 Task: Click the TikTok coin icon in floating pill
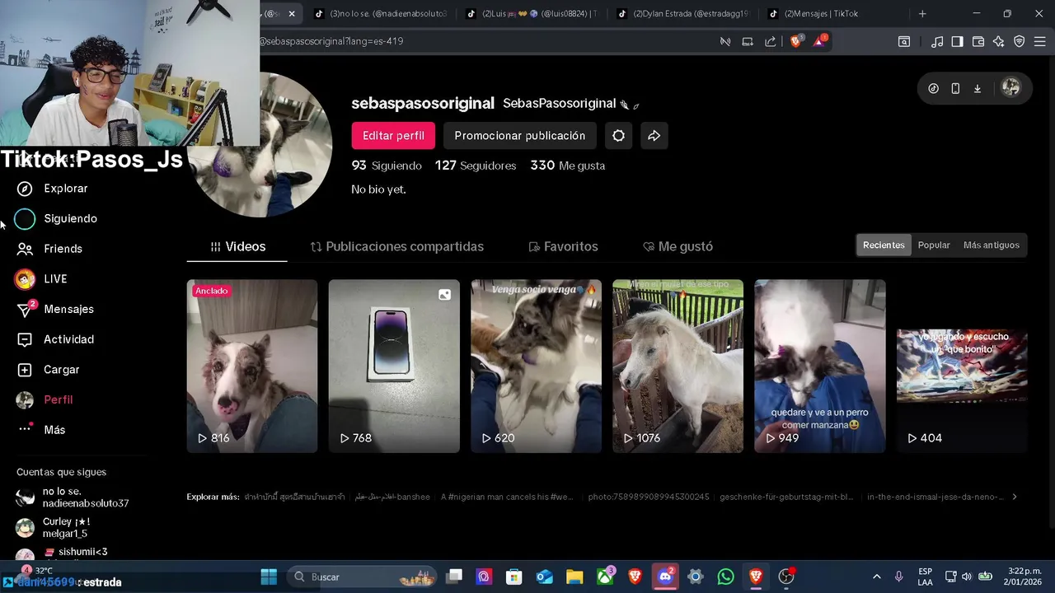[933, 88]
